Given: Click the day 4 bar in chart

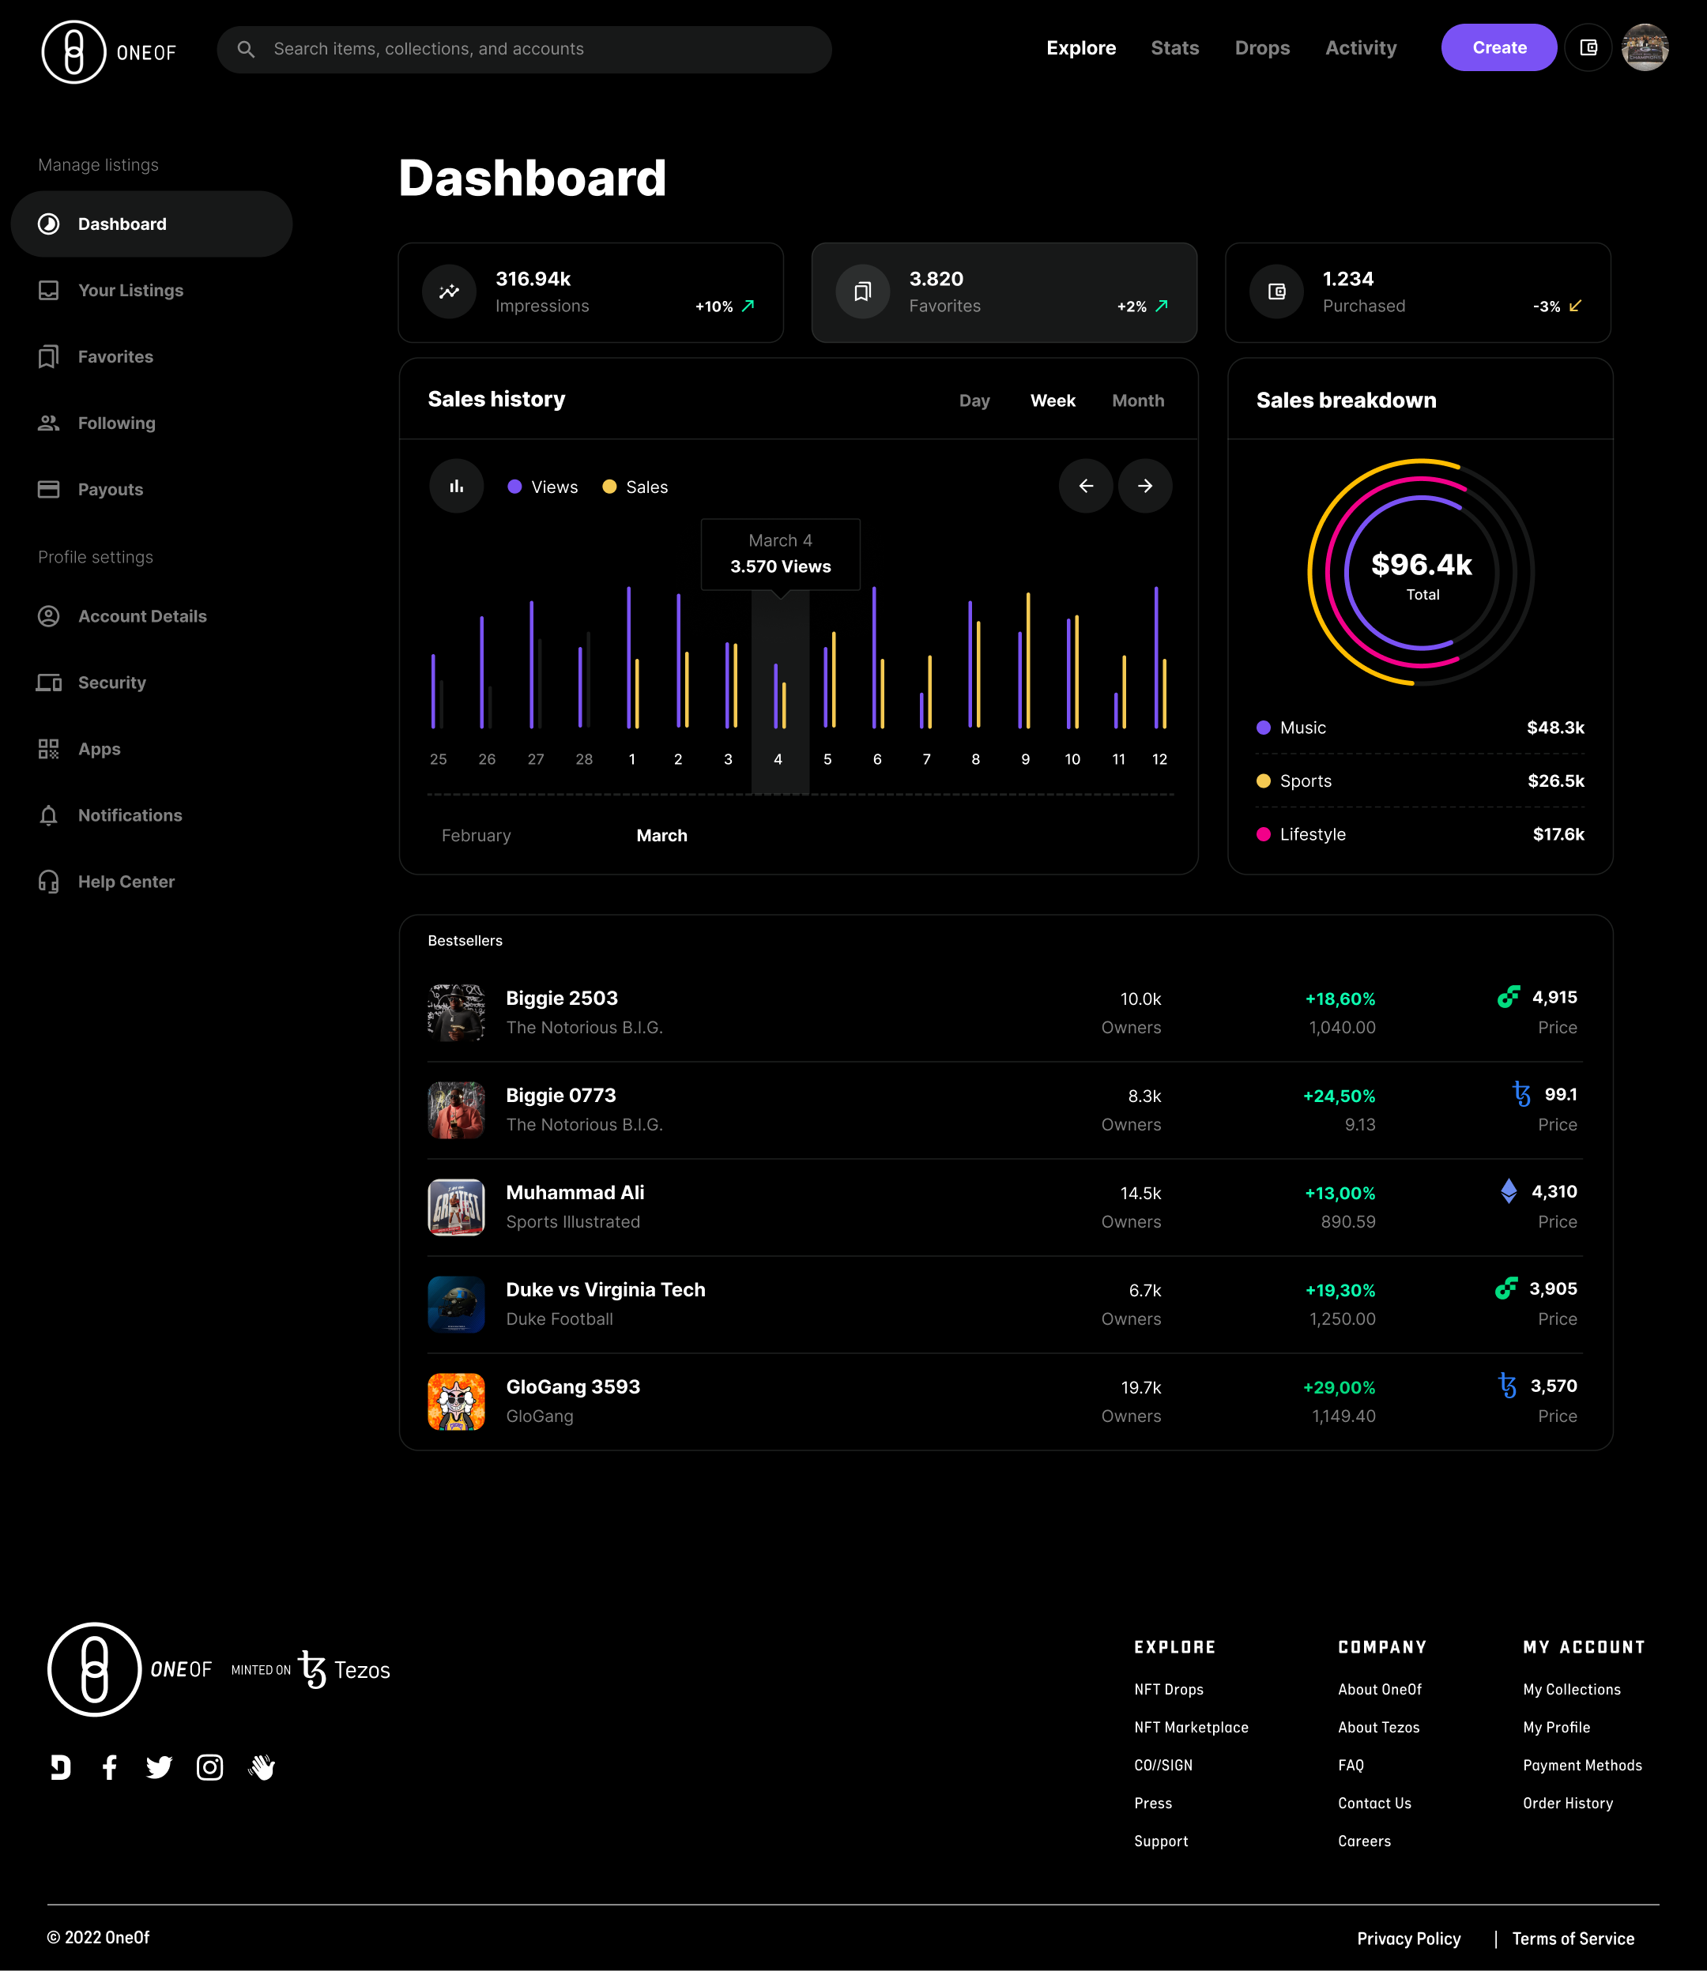Looking at the screenshot, I should pyautogui.click(x=780, y=695).
